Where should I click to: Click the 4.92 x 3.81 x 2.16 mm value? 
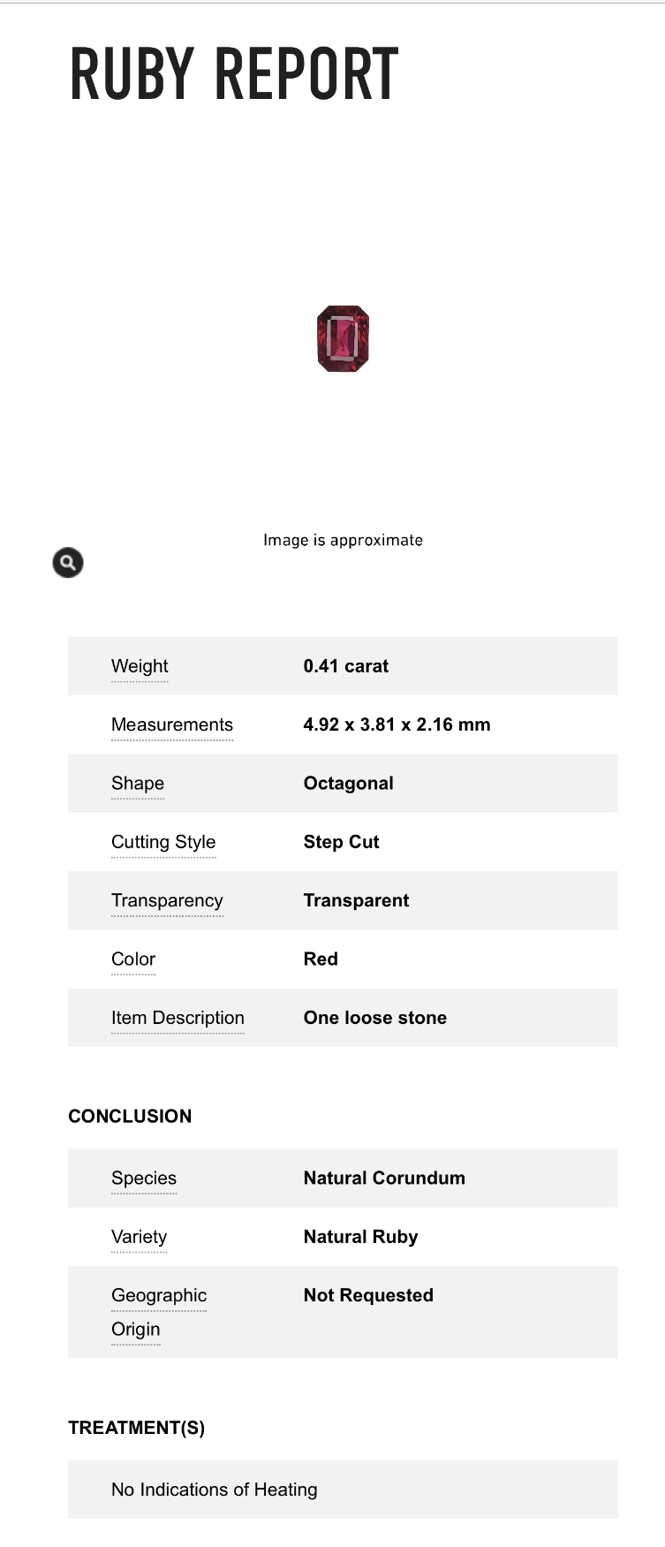[x=397, y=724]
